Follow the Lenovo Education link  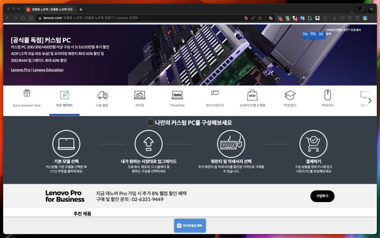coord(48,70)
